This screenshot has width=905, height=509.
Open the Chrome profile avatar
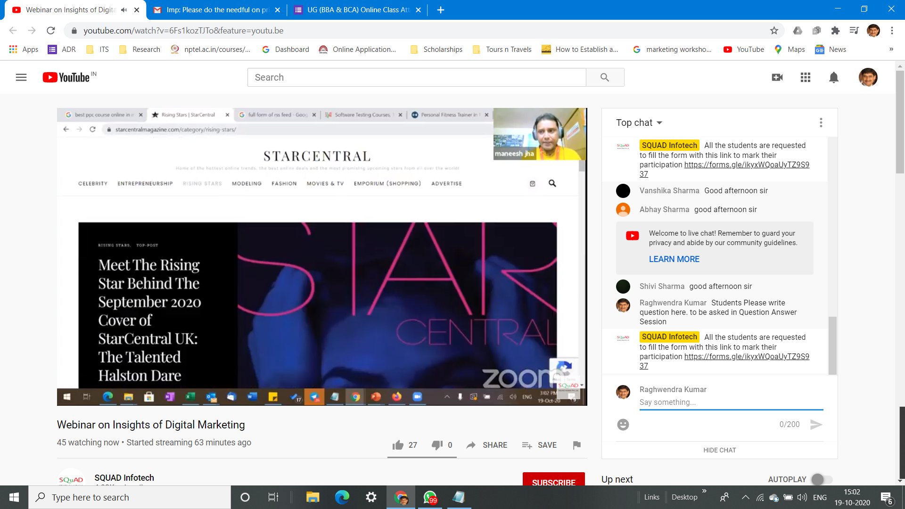coord(873,31)
